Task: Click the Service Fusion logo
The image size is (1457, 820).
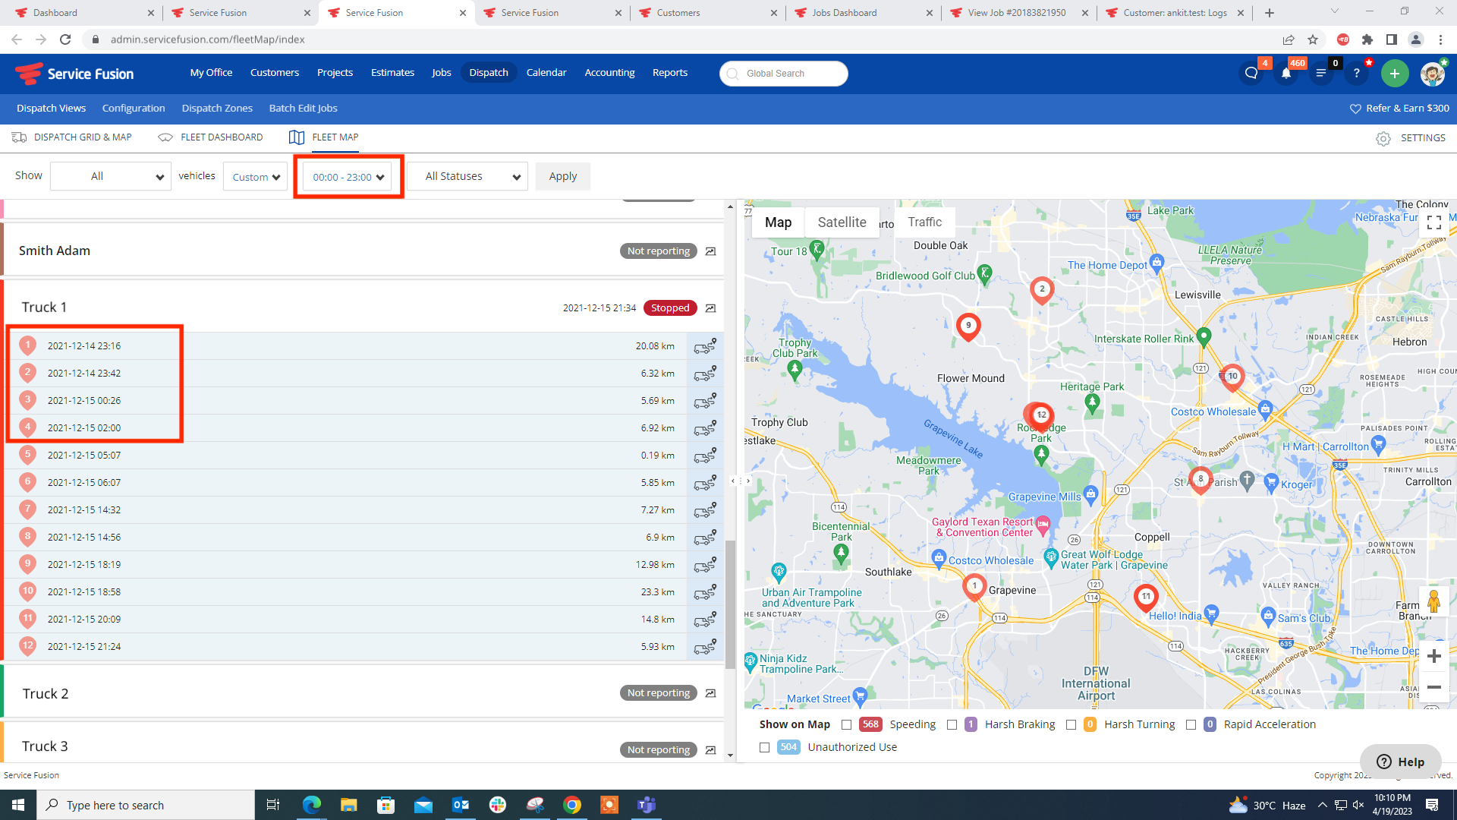Action: click(x=74, y=74)
